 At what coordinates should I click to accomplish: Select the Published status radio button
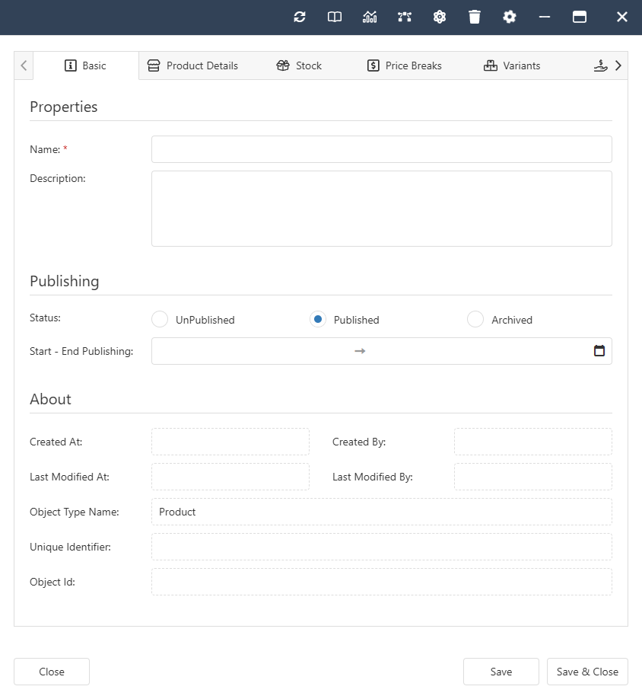pos(318,320)
